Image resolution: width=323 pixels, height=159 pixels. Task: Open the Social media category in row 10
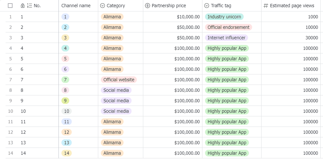pos(116,111)
